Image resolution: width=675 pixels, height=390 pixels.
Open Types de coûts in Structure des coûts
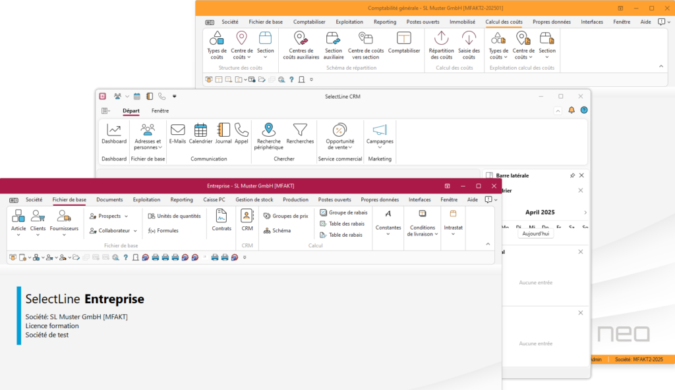216,45
